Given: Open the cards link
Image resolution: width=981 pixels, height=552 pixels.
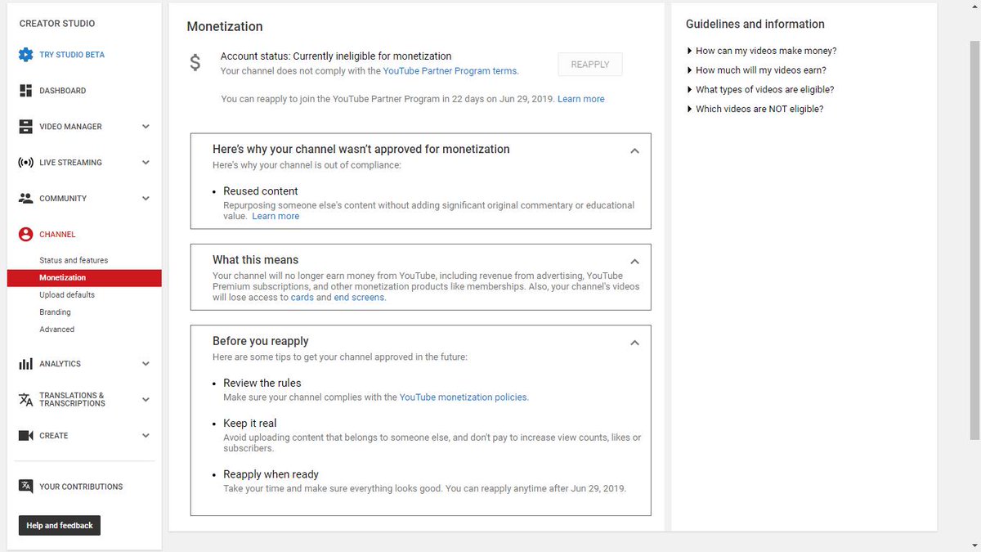Looking at the screenshot, I should 302,298.
